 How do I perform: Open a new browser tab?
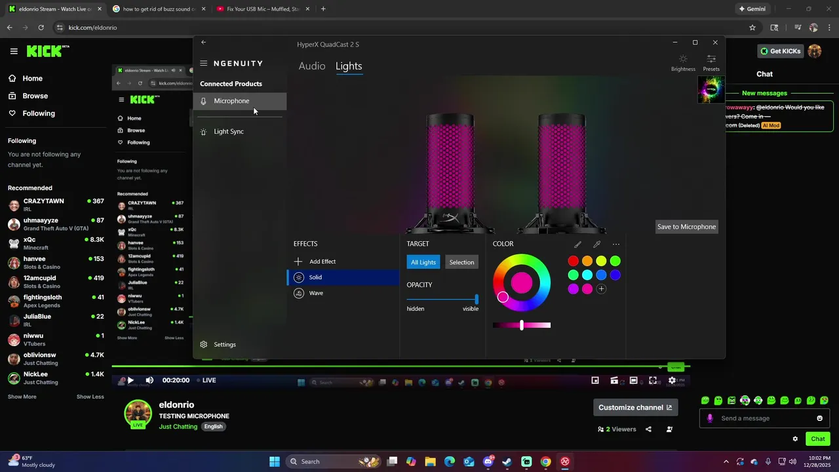(x=323, y=9)
